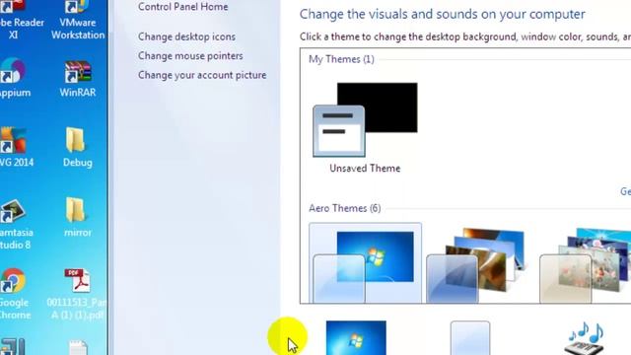The width and height of the screenshot is (631, 355).
Task: Click the Unsaved Theme label
Action: coord(365,169)
